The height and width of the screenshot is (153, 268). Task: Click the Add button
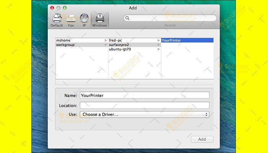202,139
